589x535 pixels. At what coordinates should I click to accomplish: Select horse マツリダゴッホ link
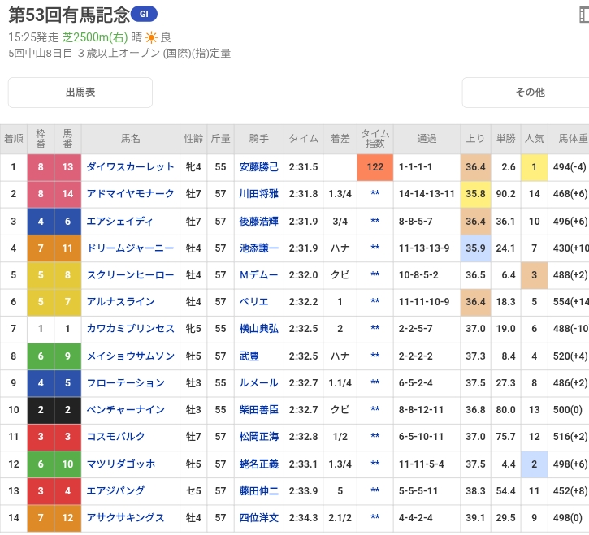click(x=121, y=464)
